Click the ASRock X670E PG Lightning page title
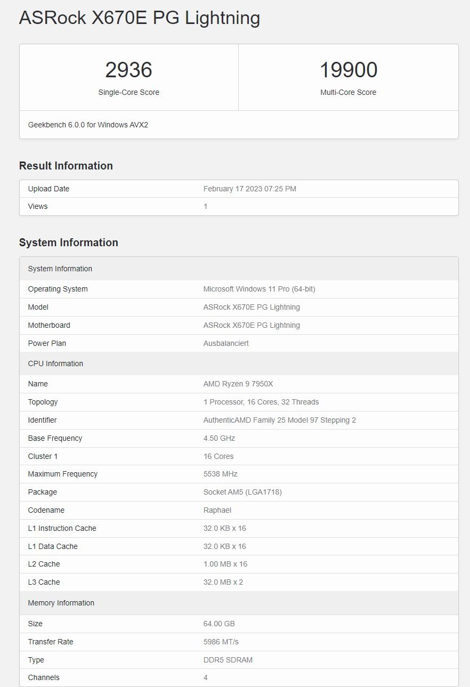 (x=140, y=18)
